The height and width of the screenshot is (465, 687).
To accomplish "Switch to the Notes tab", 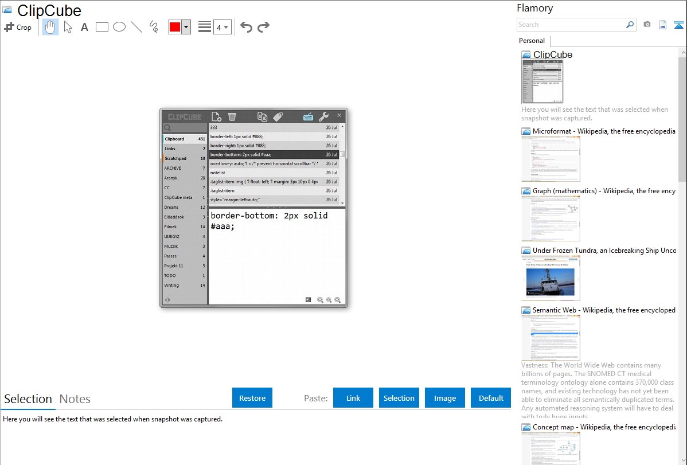I will [75, 399].
